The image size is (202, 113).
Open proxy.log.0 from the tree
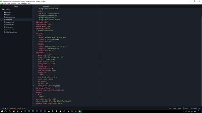click(x=9, y=27)
